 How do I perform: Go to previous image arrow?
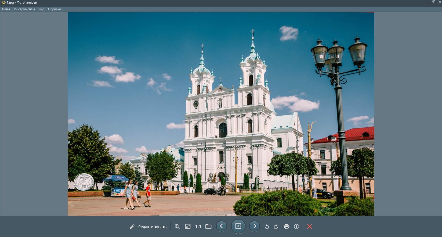point(221,227)
